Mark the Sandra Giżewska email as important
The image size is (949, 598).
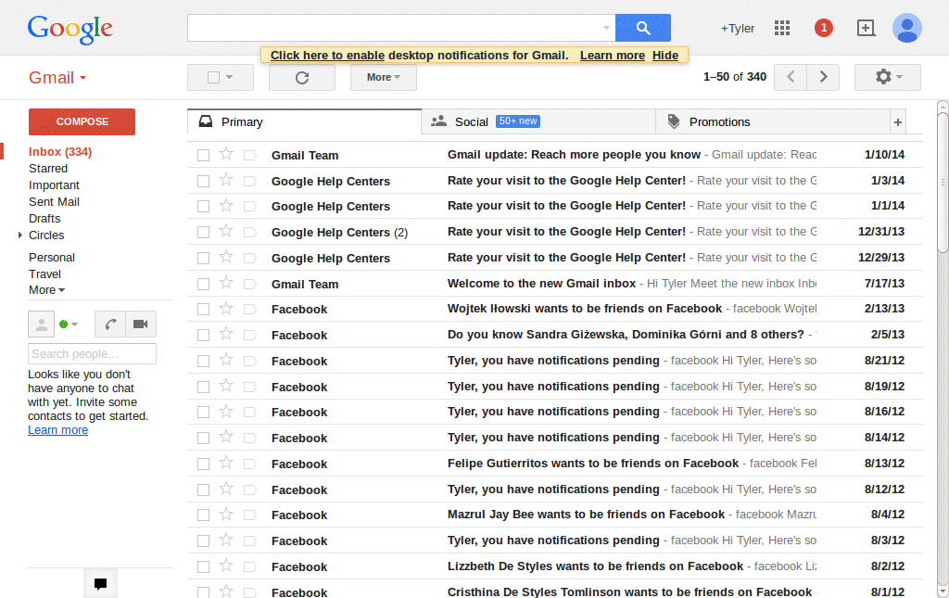pyautogui.click(x=250, y=336)
